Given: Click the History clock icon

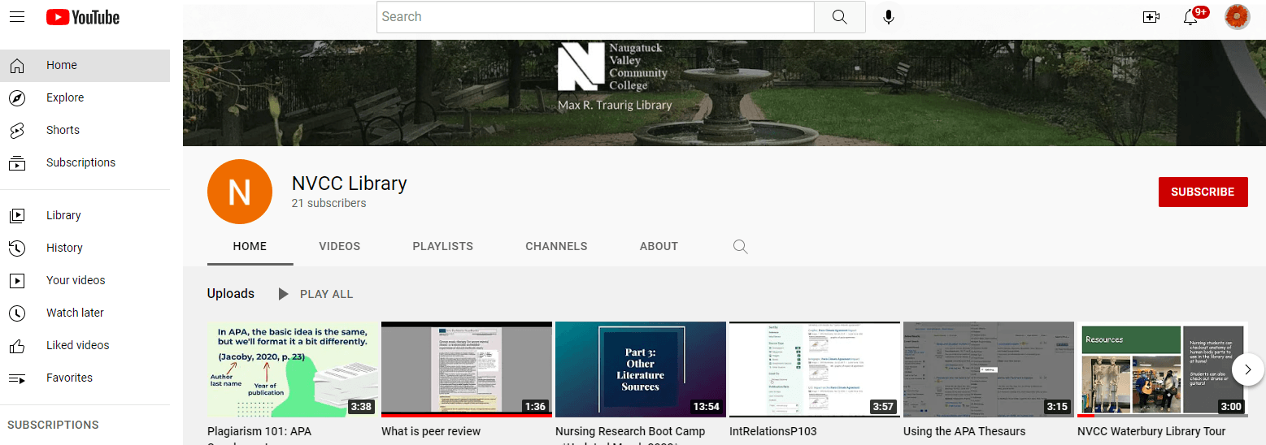Looking at the screenshot, I should pos(17,248).
